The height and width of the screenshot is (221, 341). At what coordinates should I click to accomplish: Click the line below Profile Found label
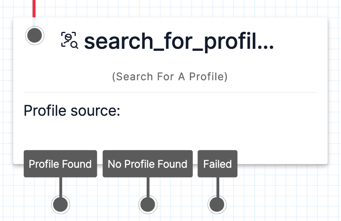click(x=60, y=186)
